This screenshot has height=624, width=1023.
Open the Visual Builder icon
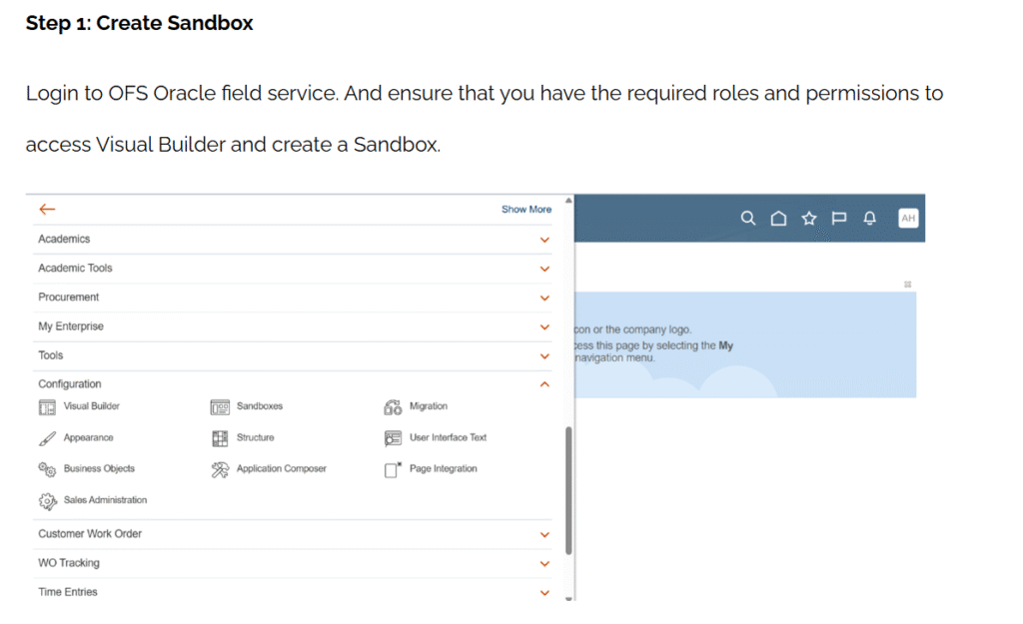(x=47, y=407)
